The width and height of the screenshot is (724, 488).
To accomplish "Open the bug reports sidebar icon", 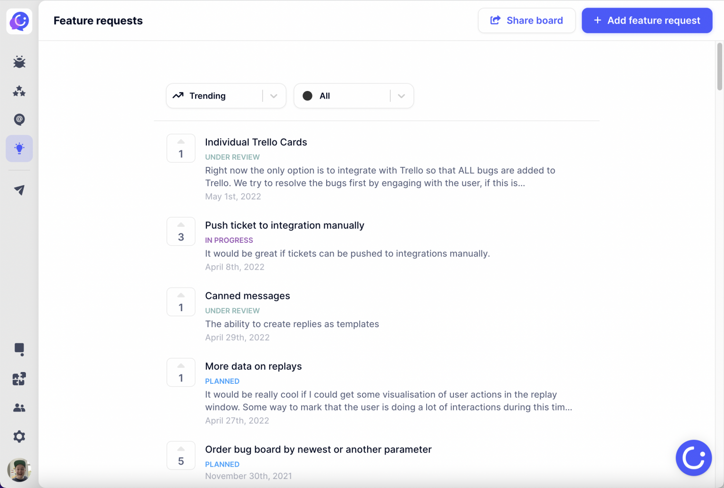I will tap(19, 62).
